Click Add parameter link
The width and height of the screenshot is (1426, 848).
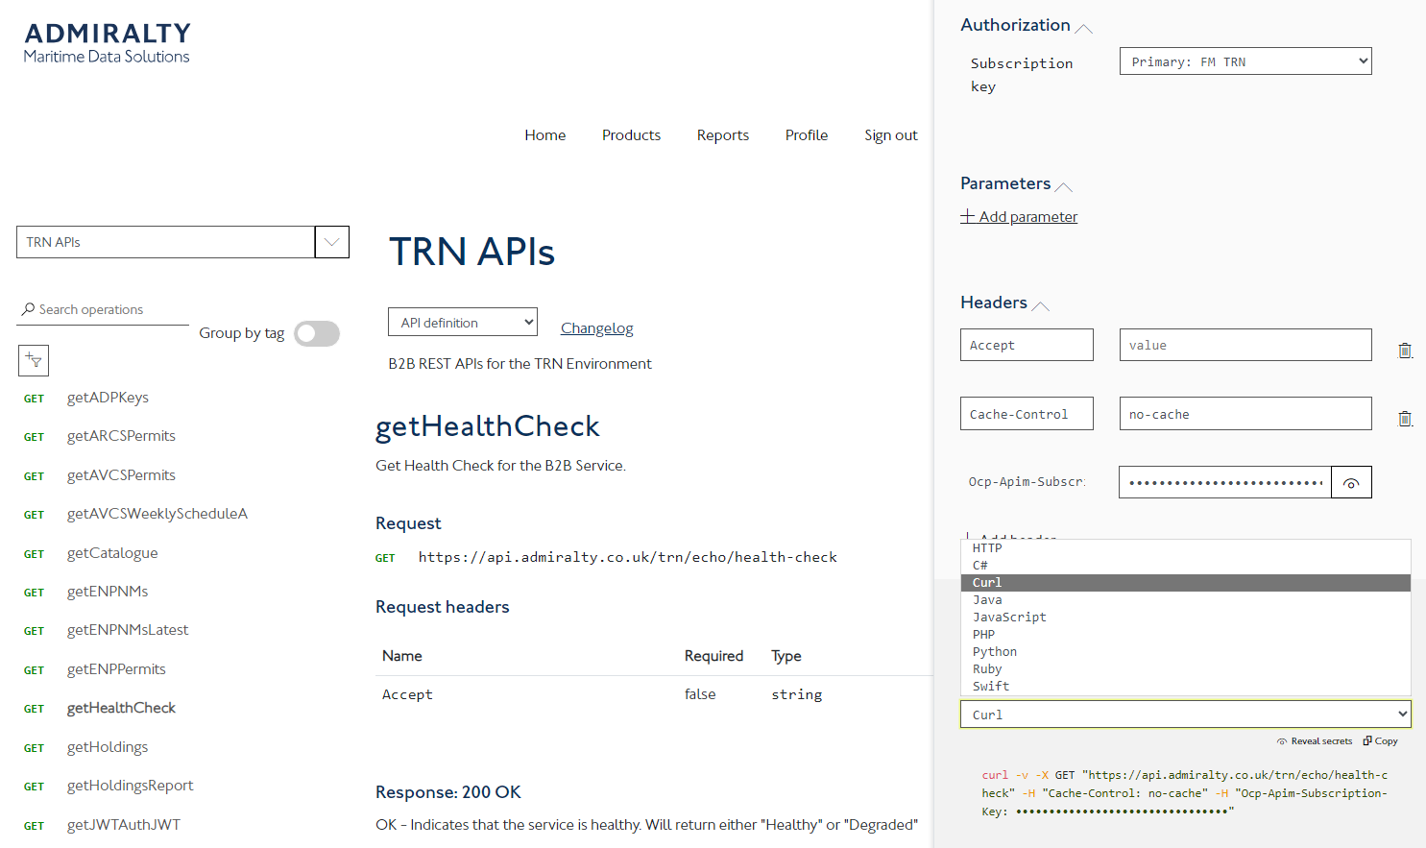coord(1019,217)
